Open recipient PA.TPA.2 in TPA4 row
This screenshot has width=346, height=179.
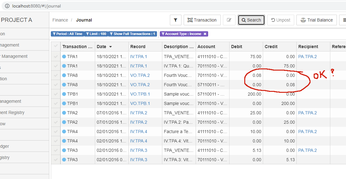coord(308,132)
